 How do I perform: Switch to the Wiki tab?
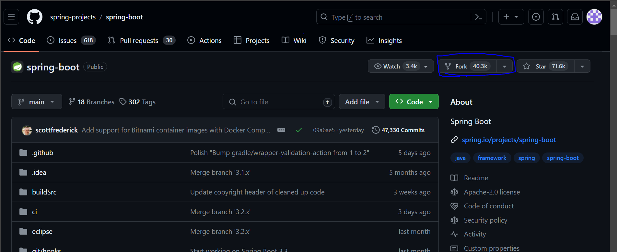point(294,40)
